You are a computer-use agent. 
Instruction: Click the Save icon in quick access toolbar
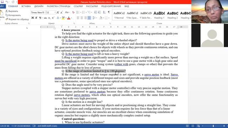2,2
